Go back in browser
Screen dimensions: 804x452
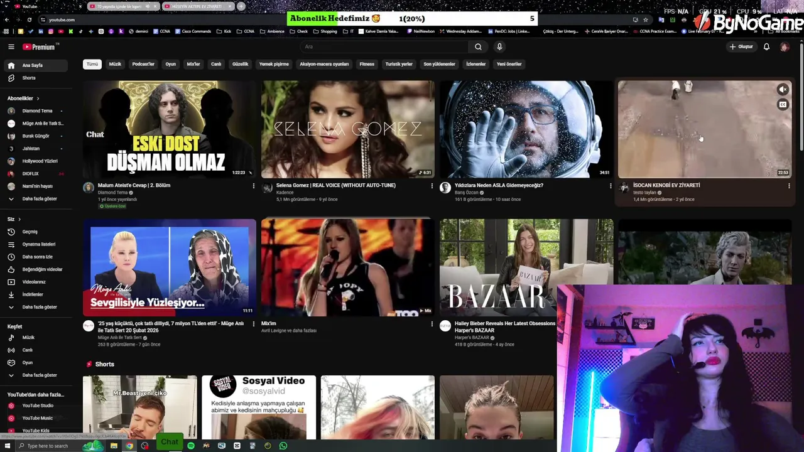pyautogui.click(x=6, y=19)
